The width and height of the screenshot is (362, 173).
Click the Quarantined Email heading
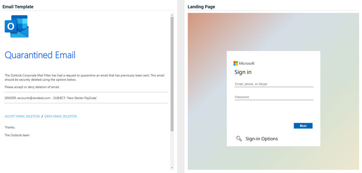pyautogui.click(x=40, y=55)
